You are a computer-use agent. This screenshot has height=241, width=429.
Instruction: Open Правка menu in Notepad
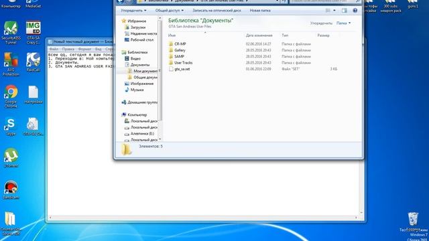point(68,49)
